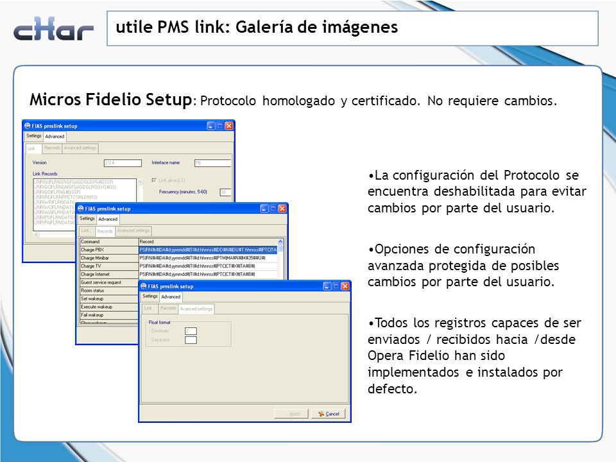
Task: Close the setup window showing Link Records
Action: (x=228, y=126)
